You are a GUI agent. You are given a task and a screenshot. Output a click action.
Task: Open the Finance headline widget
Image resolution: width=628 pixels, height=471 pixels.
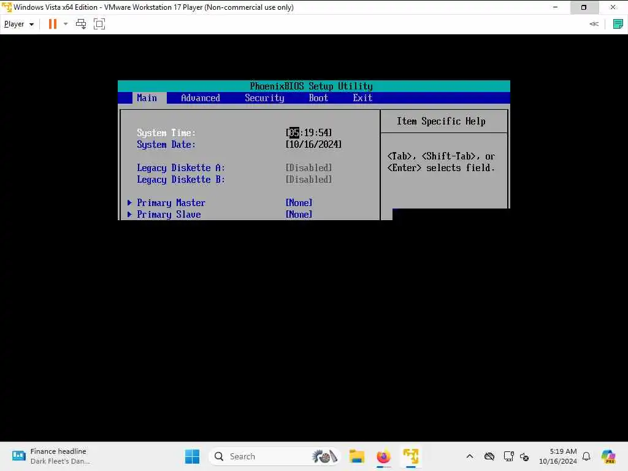point(51,456)
